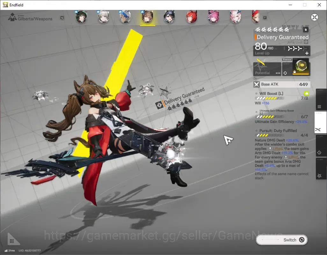
Task: Click the bottom-left grid menu icon
Action: click(12, 241)
